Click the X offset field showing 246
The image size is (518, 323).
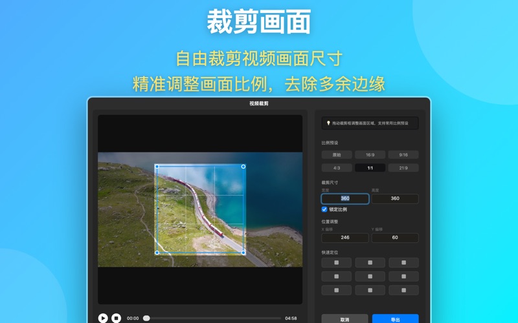click(345, 238)
